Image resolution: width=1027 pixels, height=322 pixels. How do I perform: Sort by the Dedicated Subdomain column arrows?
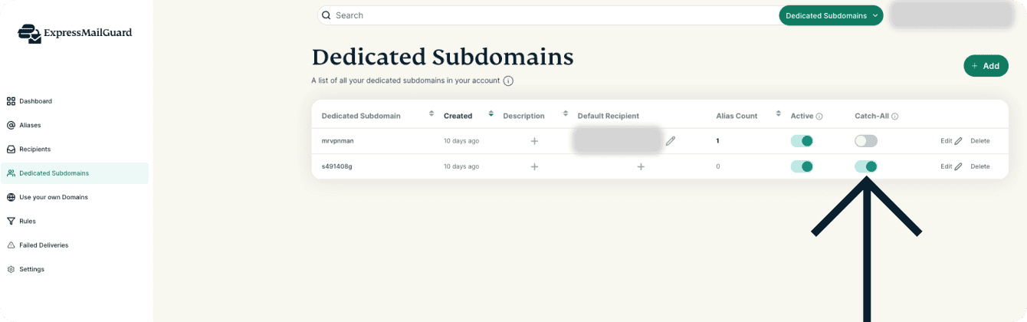431,116
